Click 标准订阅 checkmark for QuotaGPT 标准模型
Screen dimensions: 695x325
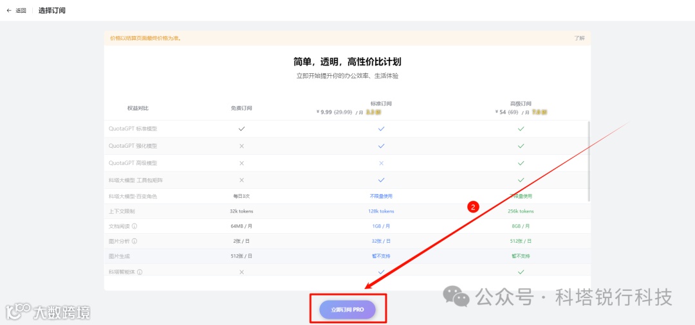point(381,128)
